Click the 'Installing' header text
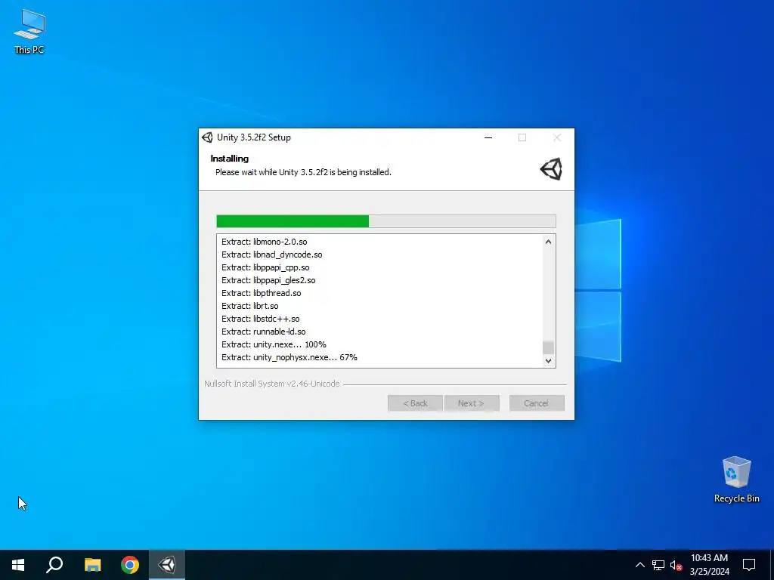The height and width of the screenshot is (580, 774). pos(230,159)
